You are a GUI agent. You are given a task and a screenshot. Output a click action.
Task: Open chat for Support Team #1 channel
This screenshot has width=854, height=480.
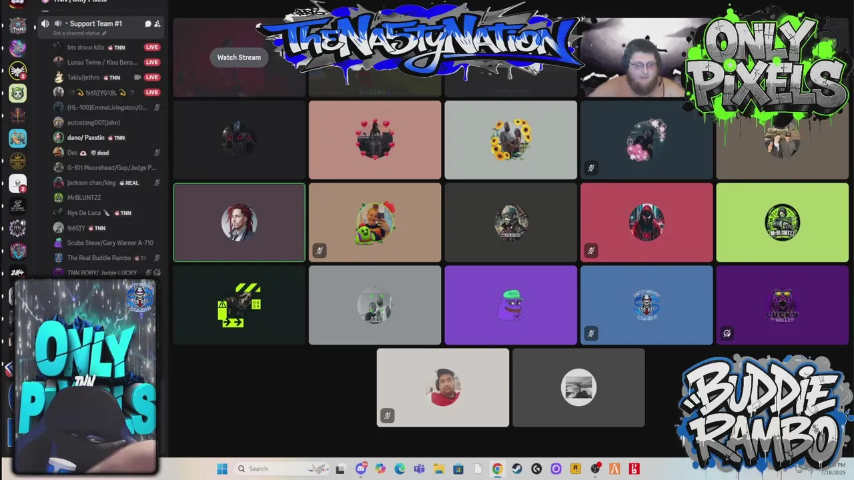[x=147, y=23]
